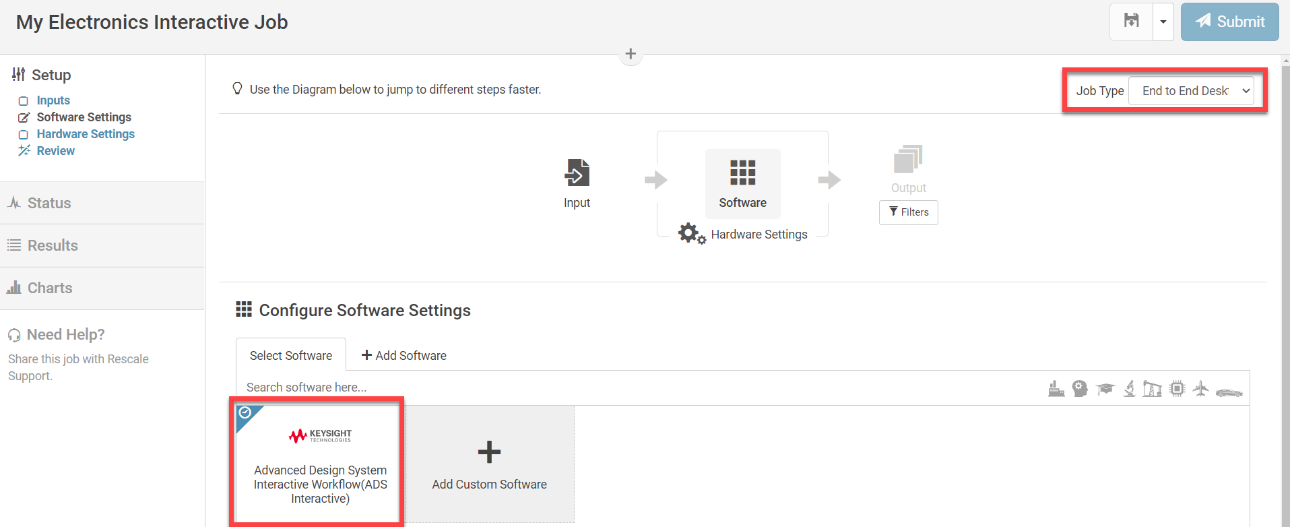
Task: Open the Select Software tab
Action: point(291,355)
